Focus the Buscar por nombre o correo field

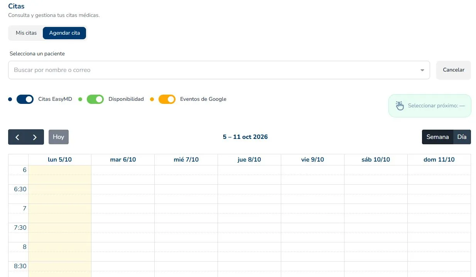[x=219, y=70]
